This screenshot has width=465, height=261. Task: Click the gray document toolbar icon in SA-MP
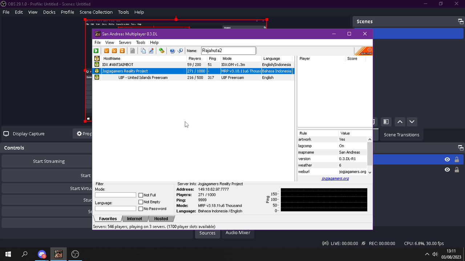(133, 51)
